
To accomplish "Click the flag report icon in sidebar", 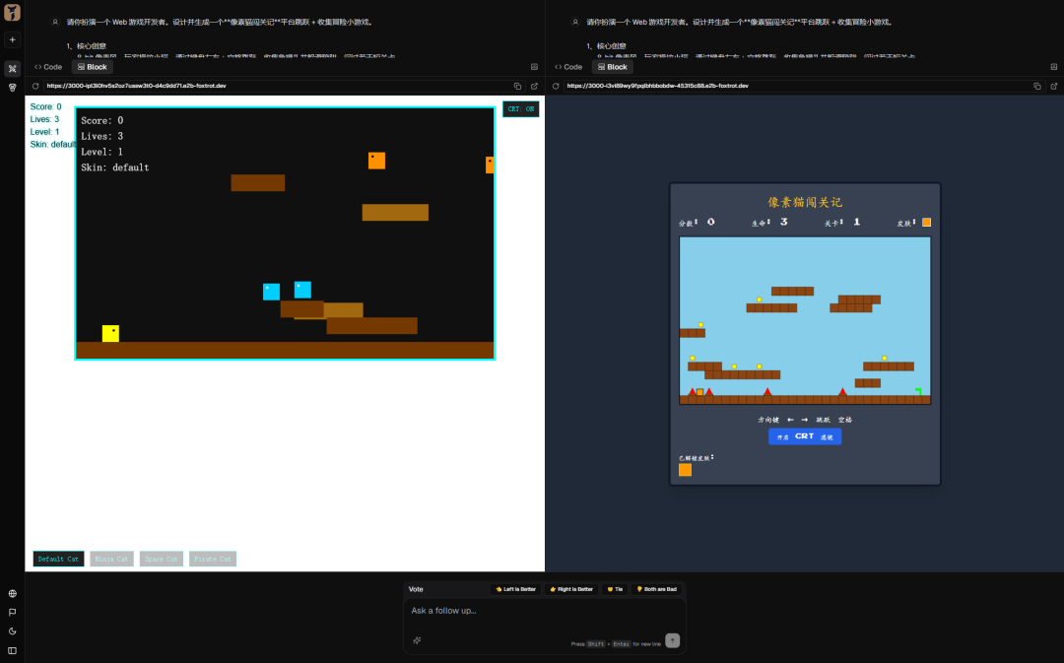I will tap(12, 612).
